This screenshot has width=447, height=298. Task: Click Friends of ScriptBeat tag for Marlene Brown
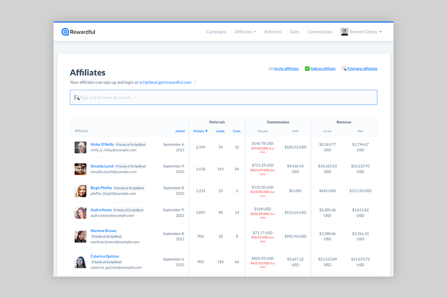(107, 237)
